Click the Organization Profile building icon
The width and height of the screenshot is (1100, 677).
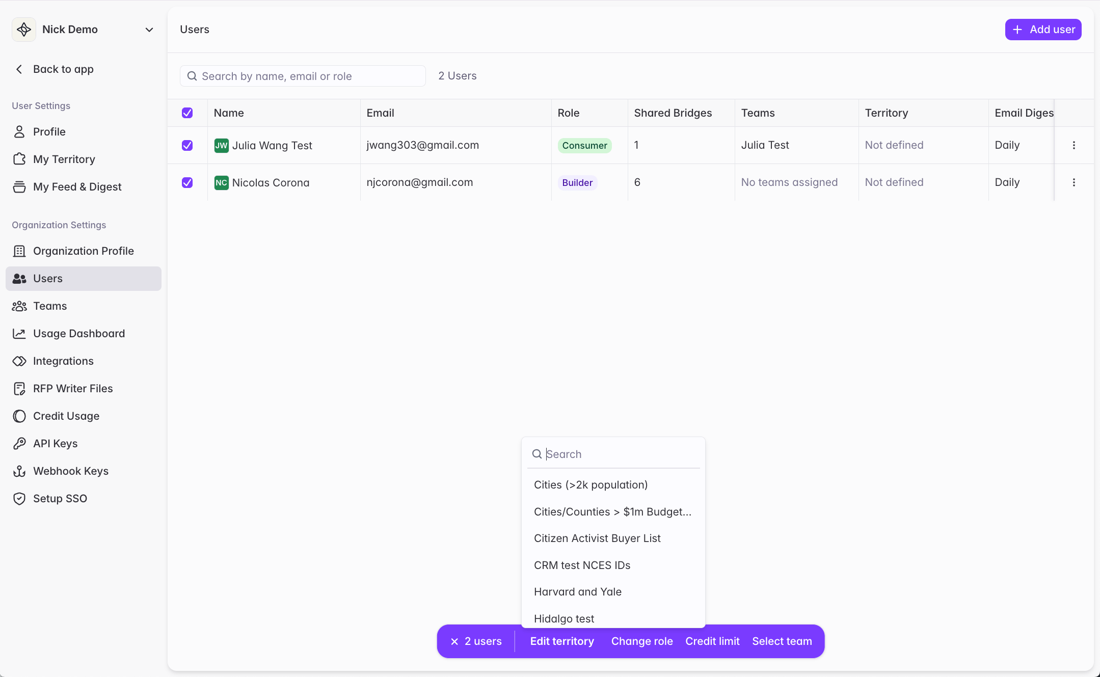[19, 251]
